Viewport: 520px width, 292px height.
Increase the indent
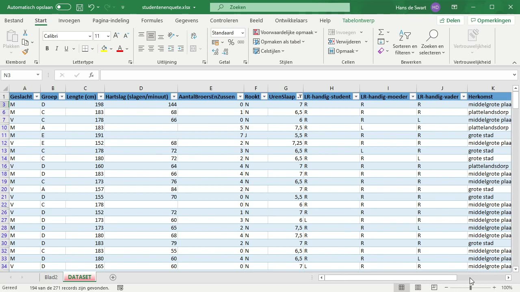(181, 49)
